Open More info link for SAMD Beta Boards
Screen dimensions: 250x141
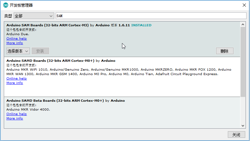point(15,119)
